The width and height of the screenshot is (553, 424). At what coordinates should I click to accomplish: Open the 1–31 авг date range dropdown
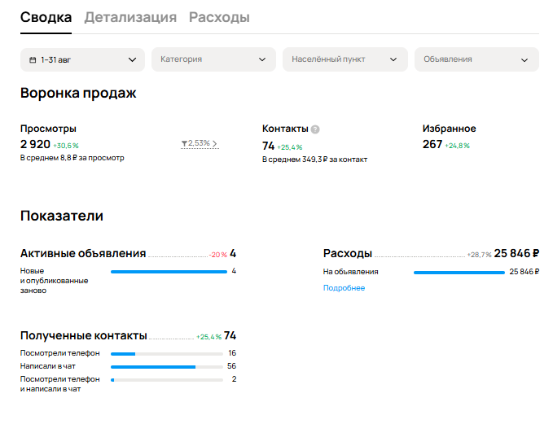[x=82, y=59]
